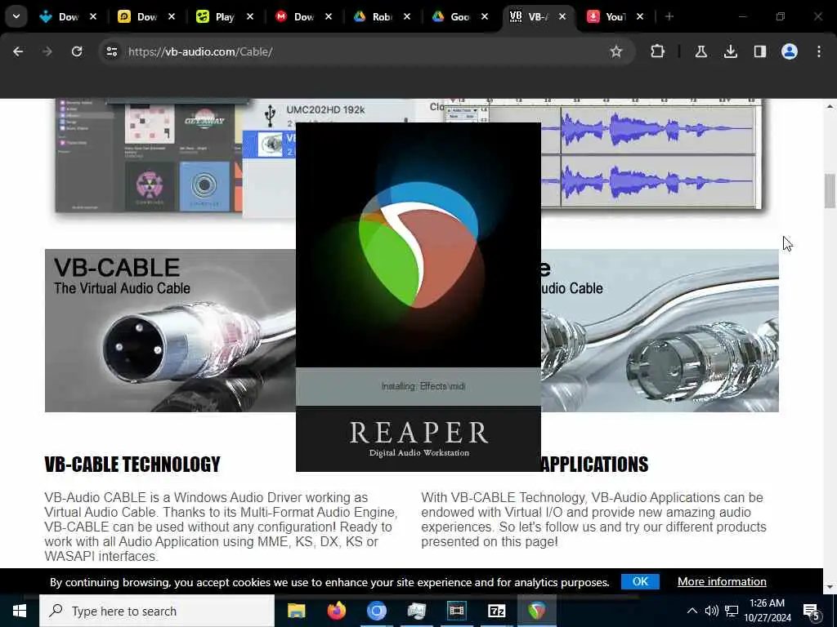Image resolution: width=837 pixels, height=627 pixels.
Task: Open the tab search dropdown arrow
Action: coord(16,16)
